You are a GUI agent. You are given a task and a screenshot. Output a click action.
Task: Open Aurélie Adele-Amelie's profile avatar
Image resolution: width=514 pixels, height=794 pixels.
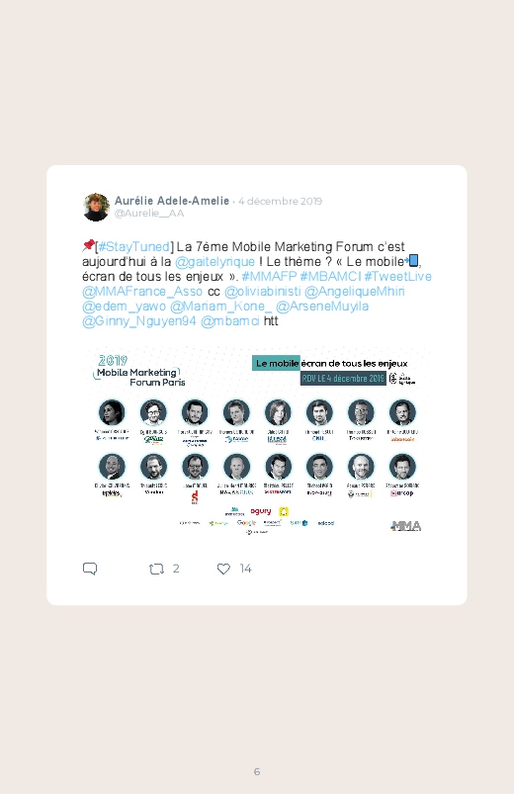point(96,207)
